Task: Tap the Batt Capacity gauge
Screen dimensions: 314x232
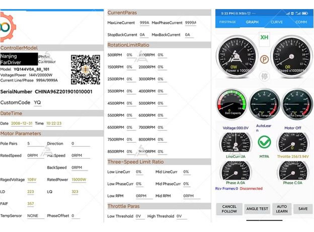Action: pos(231,103)
